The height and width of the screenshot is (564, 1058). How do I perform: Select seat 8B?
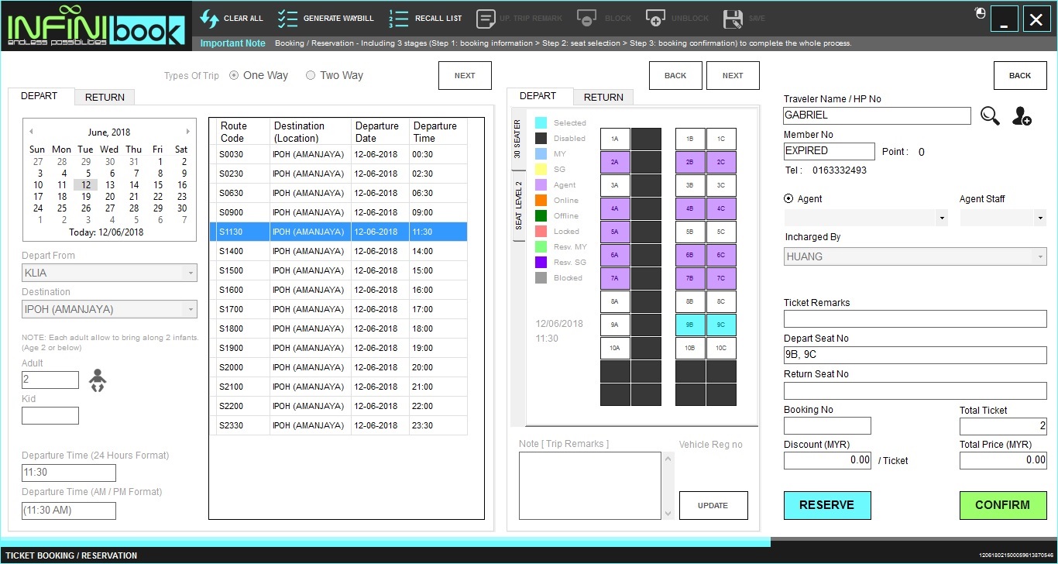[690, 301]
